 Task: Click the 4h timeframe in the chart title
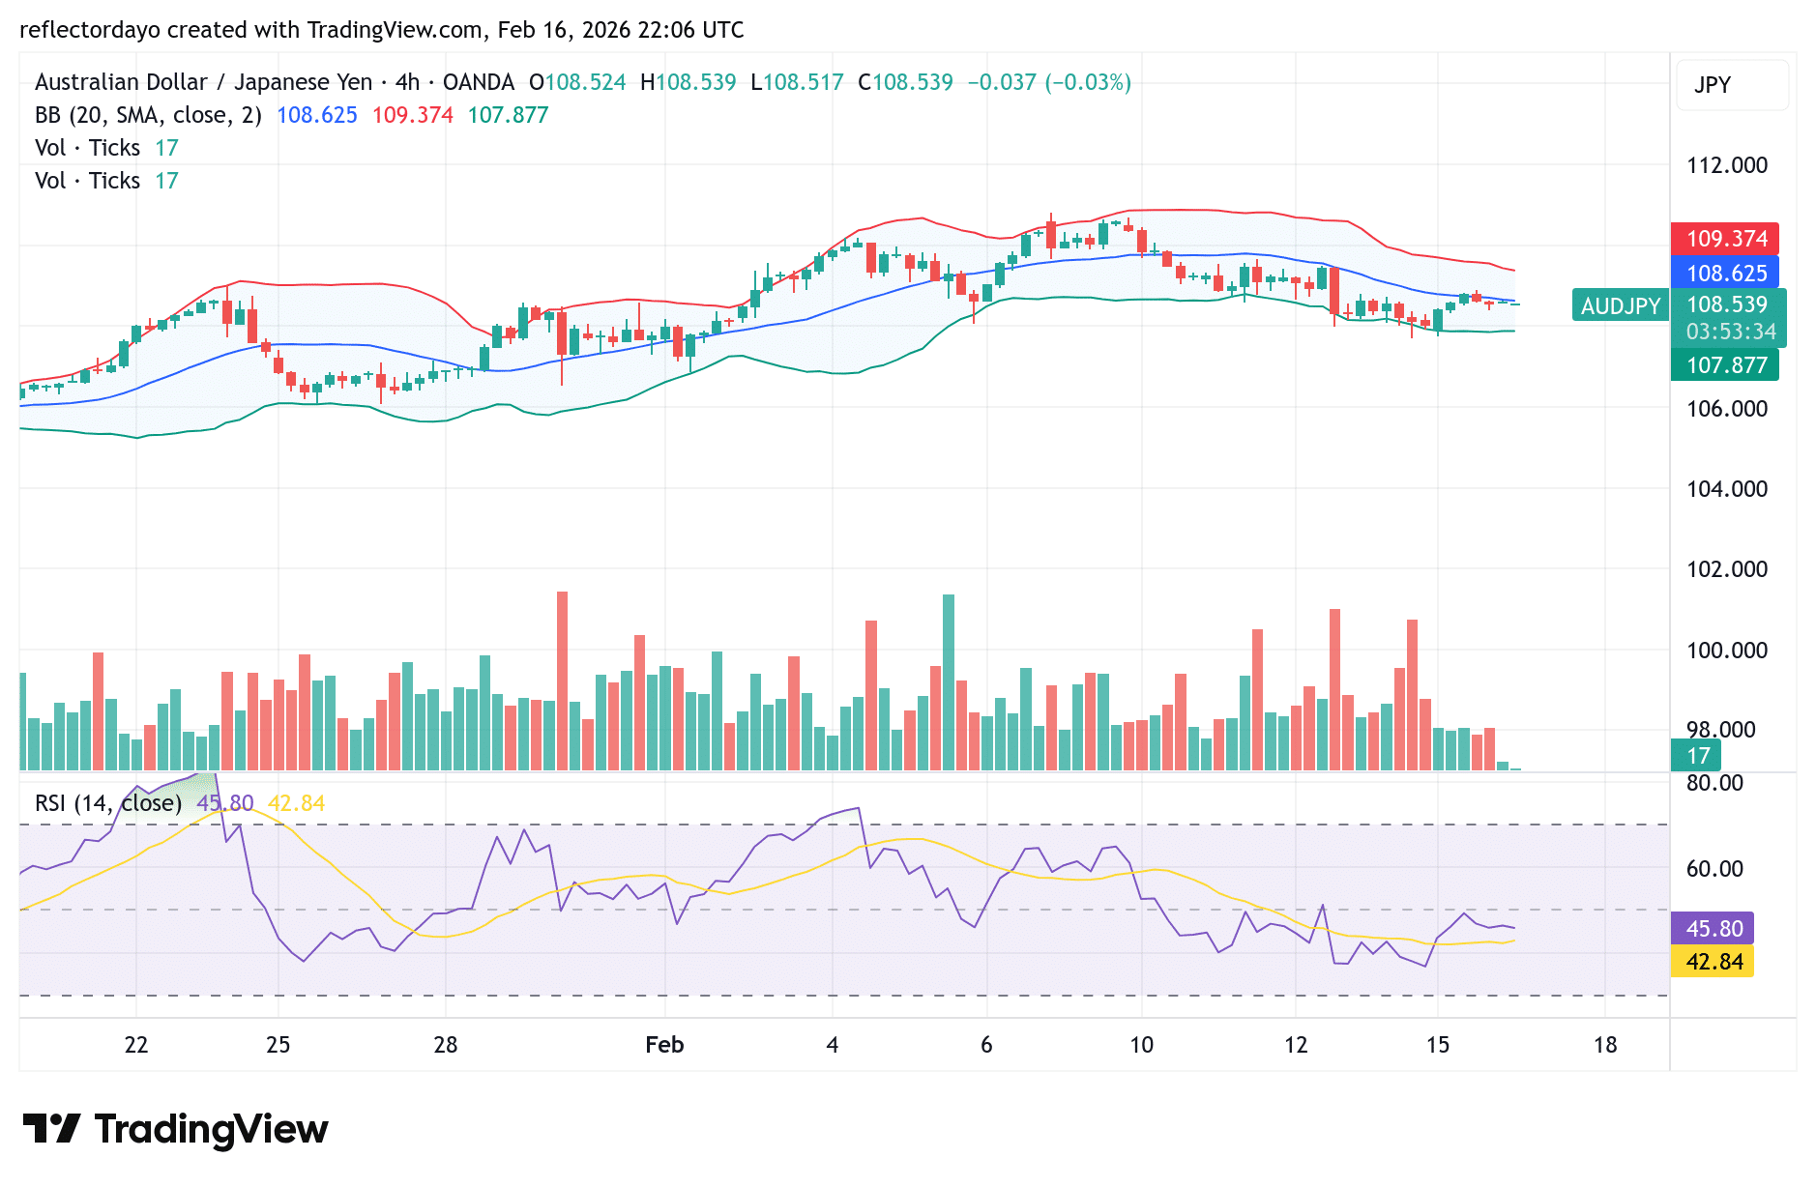coord(406,82)
